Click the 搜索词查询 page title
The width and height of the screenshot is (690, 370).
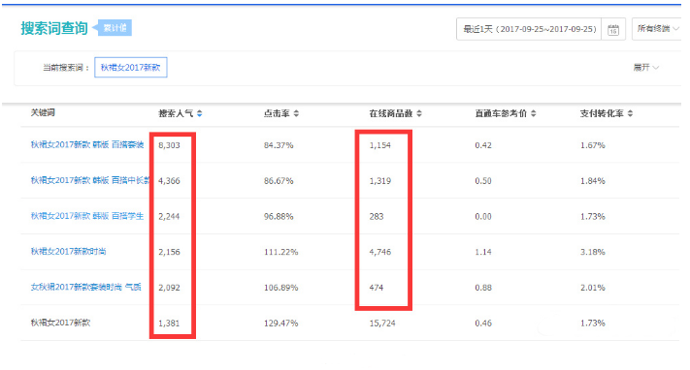pos(54,28)
